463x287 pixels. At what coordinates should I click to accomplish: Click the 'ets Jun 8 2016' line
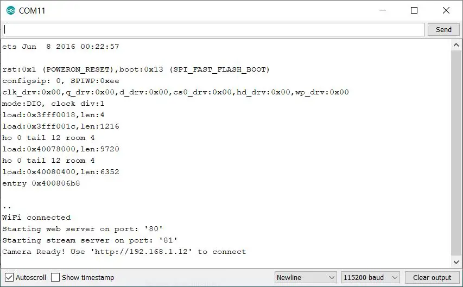pos(61,47)
